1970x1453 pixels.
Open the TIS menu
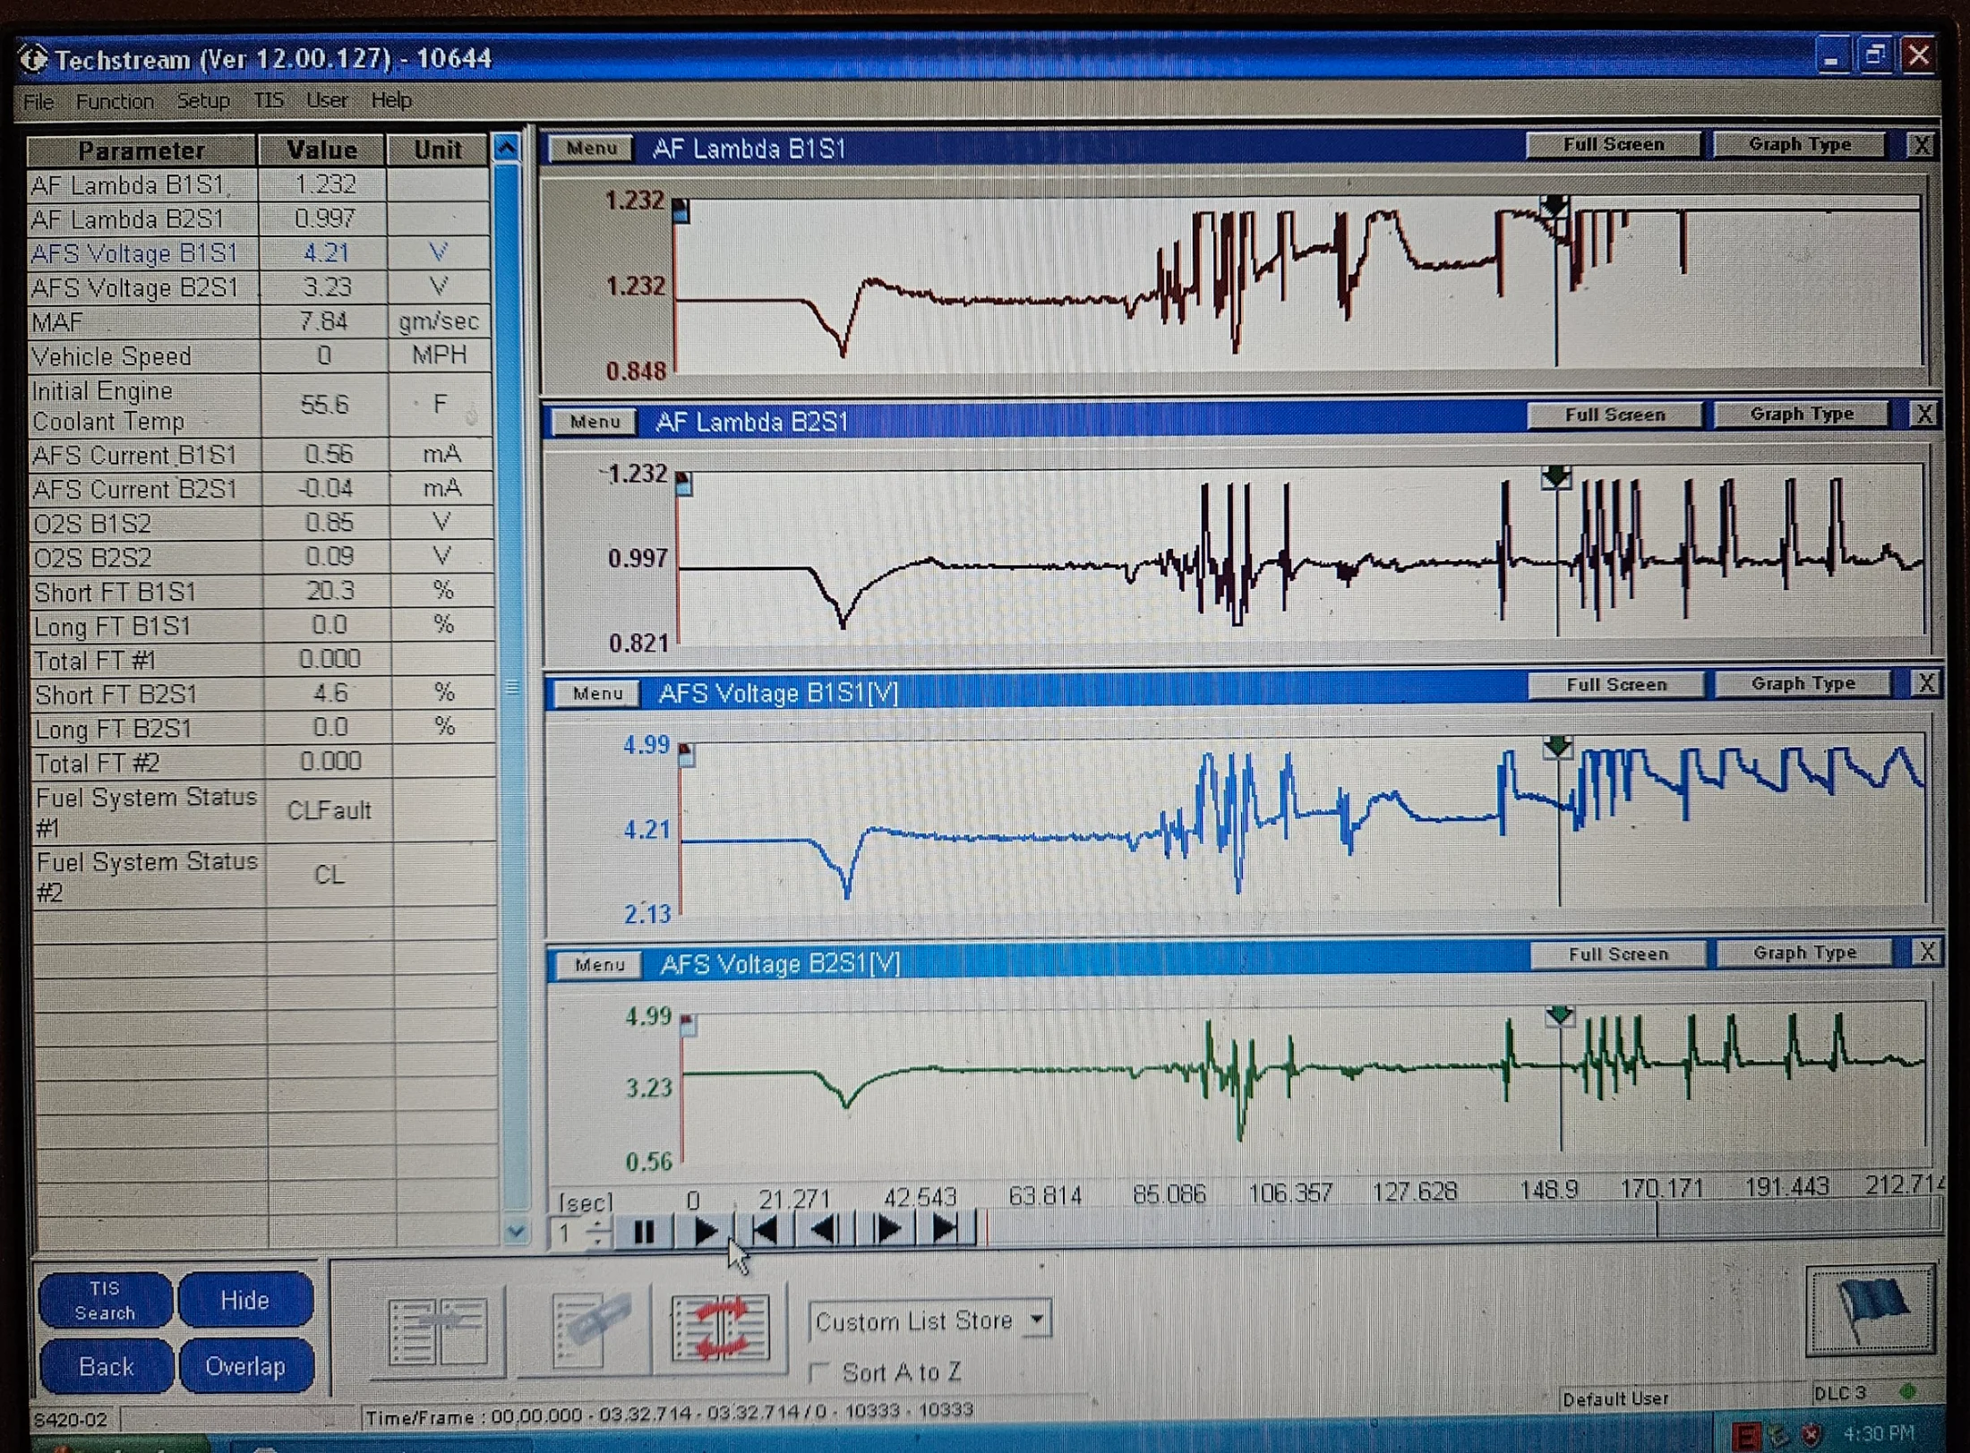pyautogui.click(x=268, y=99)
